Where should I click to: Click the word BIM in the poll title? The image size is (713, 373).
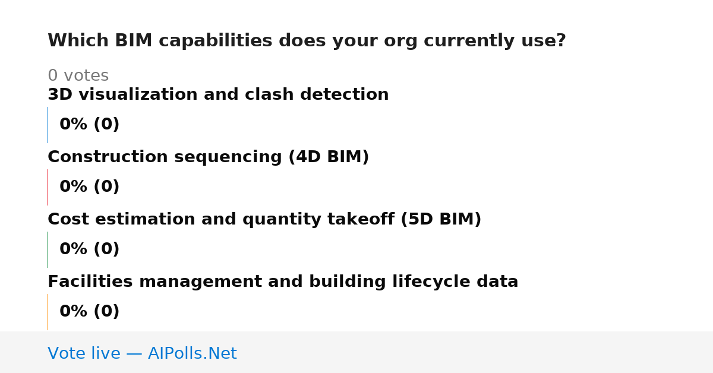coord(134,41)
